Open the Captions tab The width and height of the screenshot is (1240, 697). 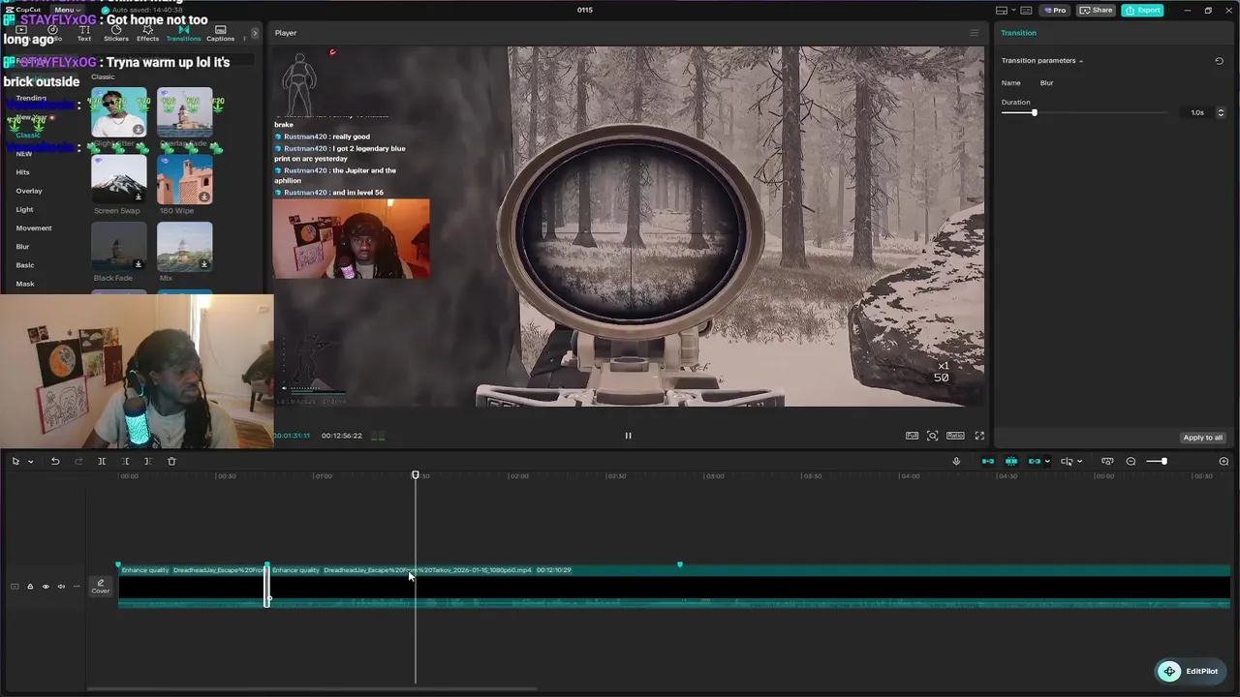(x=220, y=34)
